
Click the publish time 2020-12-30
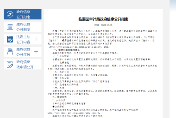(x=107, y=25)
